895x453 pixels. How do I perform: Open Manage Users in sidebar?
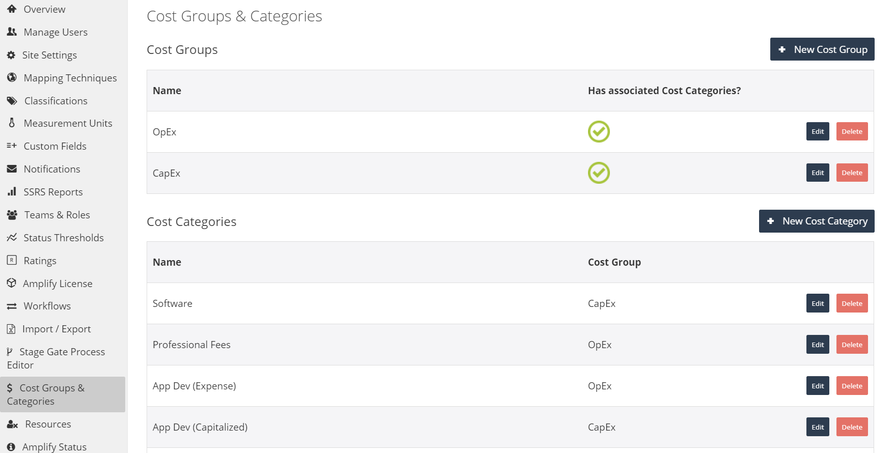55,32
